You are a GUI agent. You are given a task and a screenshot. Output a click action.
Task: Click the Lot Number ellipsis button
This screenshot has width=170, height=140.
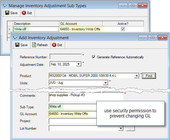pos(131,128)
